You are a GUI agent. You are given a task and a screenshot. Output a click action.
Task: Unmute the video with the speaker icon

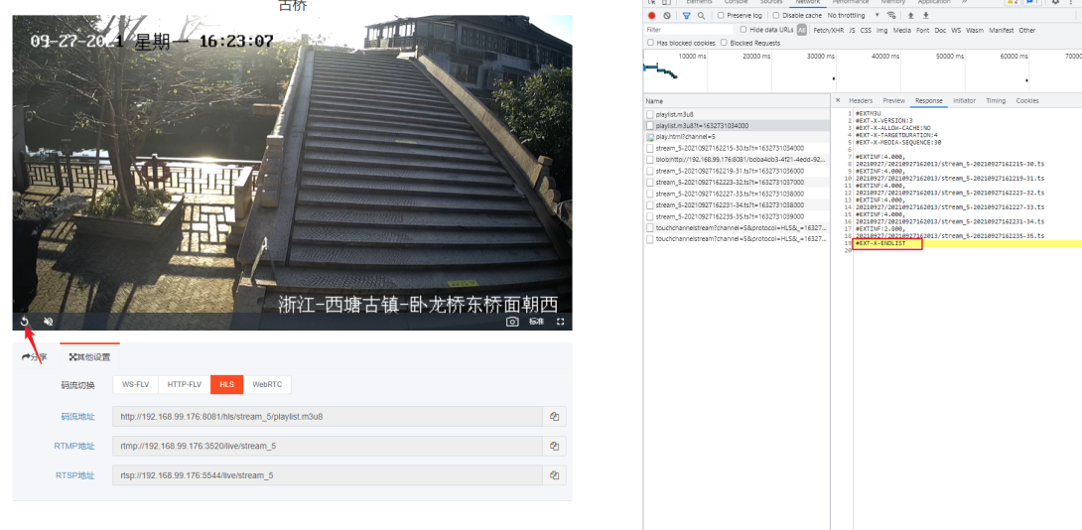click(49, 322)
